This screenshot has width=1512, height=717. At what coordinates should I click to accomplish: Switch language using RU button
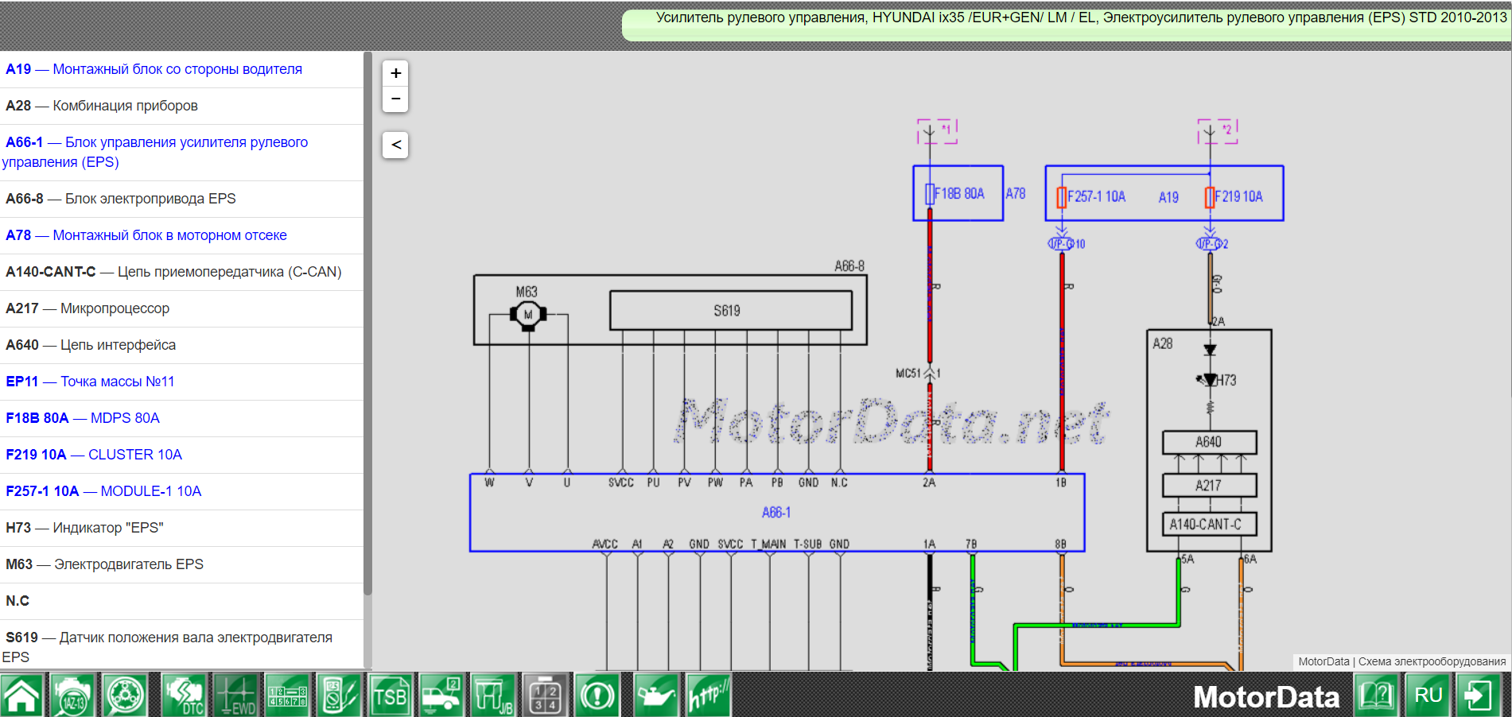pos(1428,696)
